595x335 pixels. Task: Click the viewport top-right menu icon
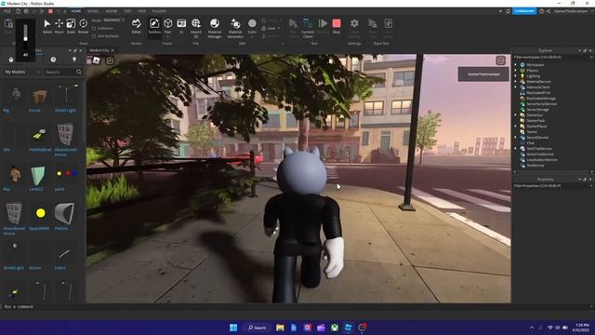click(x=500, y=60)
